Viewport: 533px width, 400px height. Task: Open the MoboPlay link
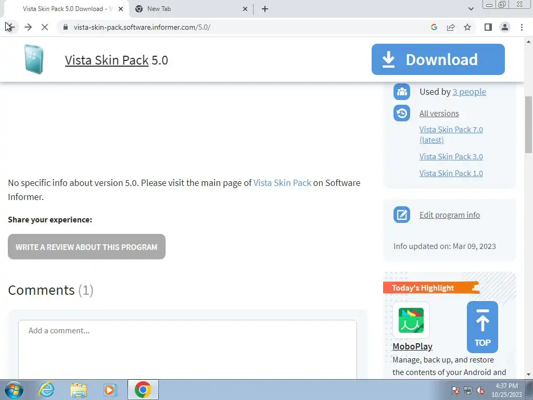412,346
